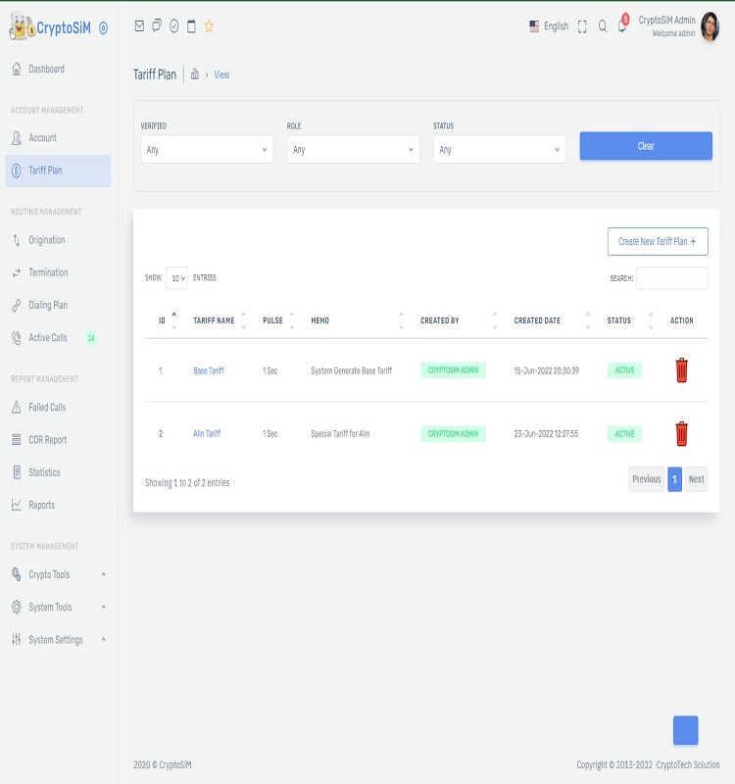Screen dimensions: 735x784
Task: Open notifications bell icon
Action: (621, 26)
